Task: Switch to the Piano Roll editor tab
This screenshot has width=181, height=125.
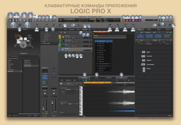Action: [84, 78]
